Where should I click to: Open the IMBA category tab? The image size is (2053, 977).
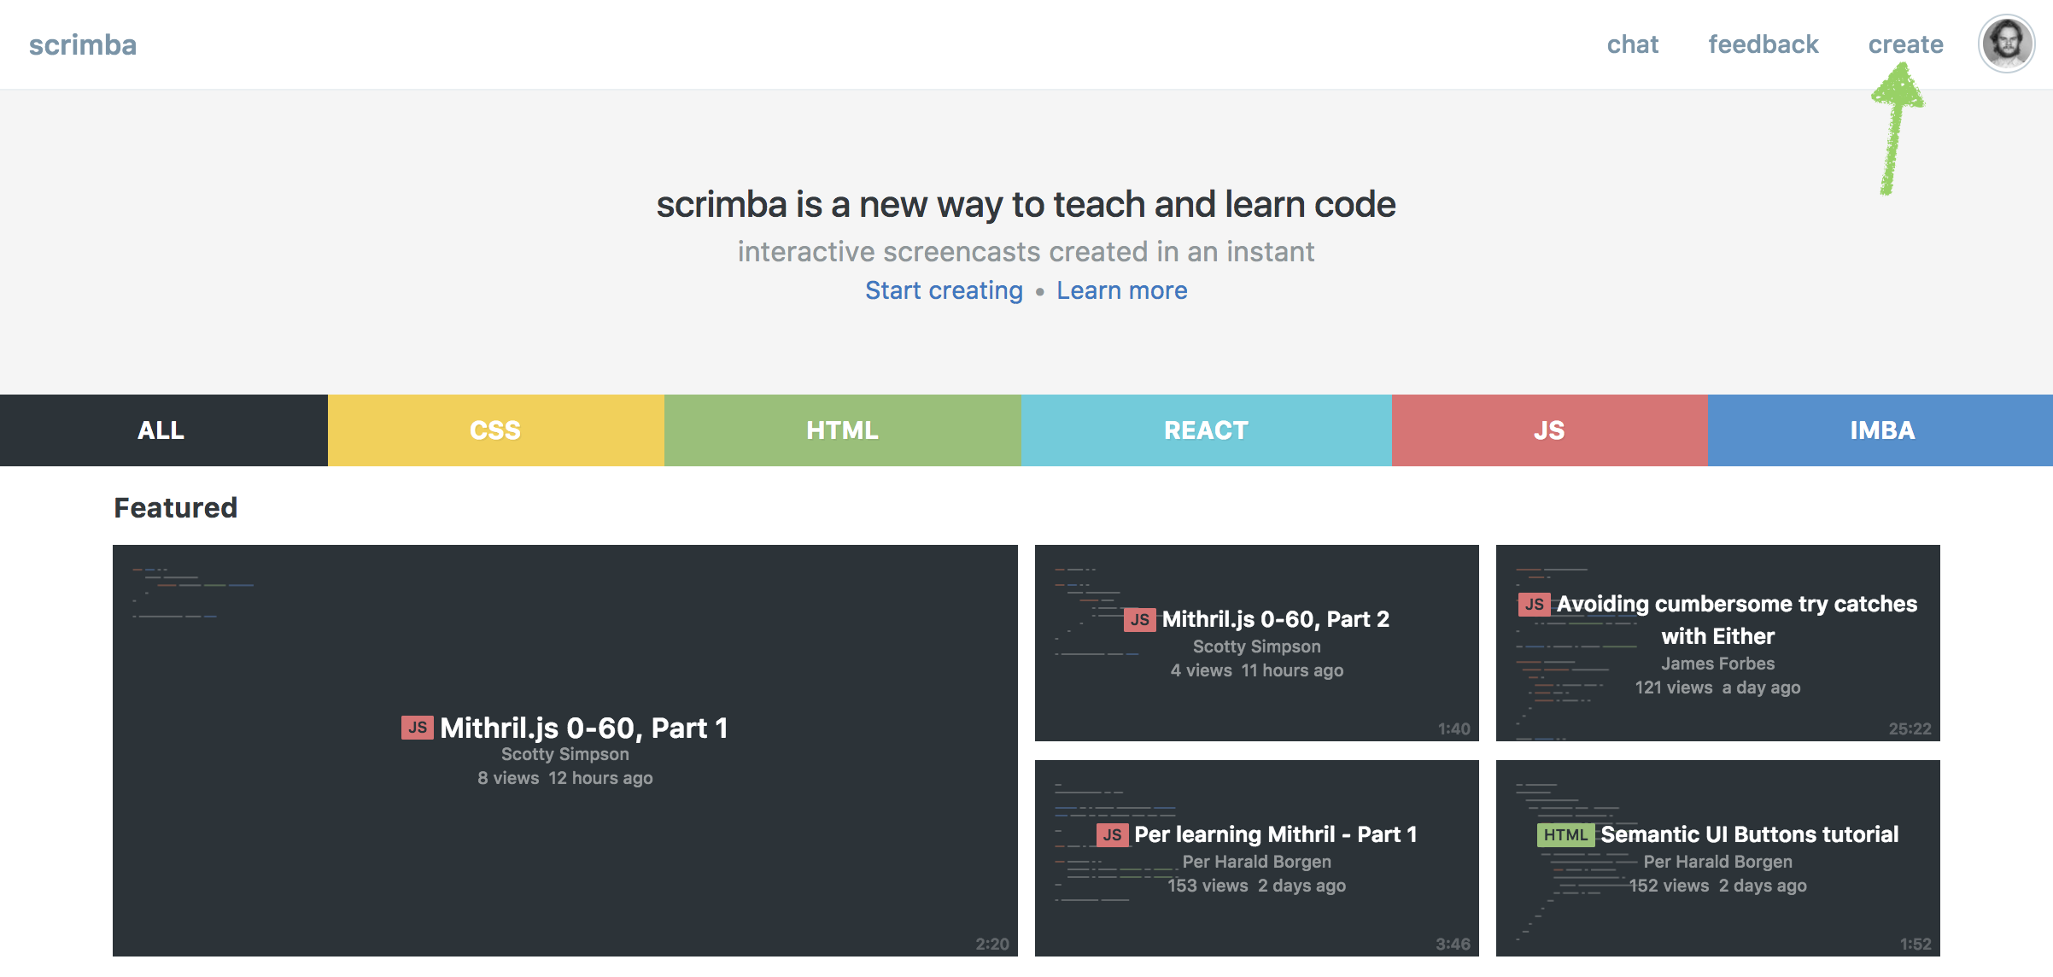pyautogui.click(x=1881, y=430)
